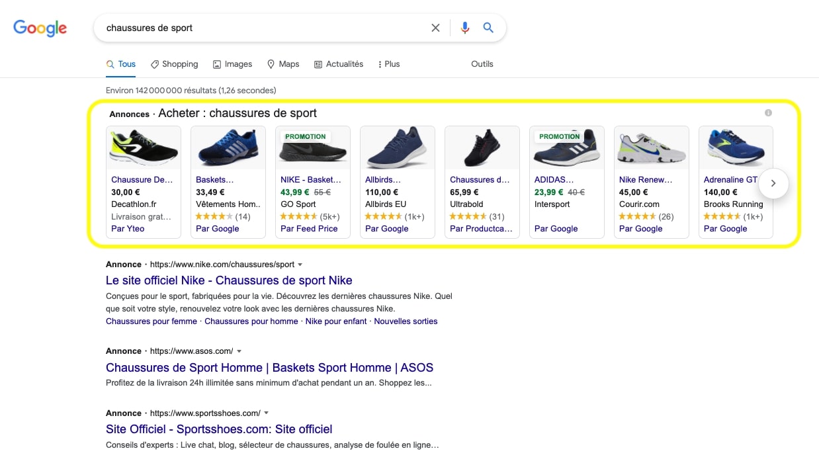Open the 'Chaussures pour femme' sitelink

[x=151, y=321]
